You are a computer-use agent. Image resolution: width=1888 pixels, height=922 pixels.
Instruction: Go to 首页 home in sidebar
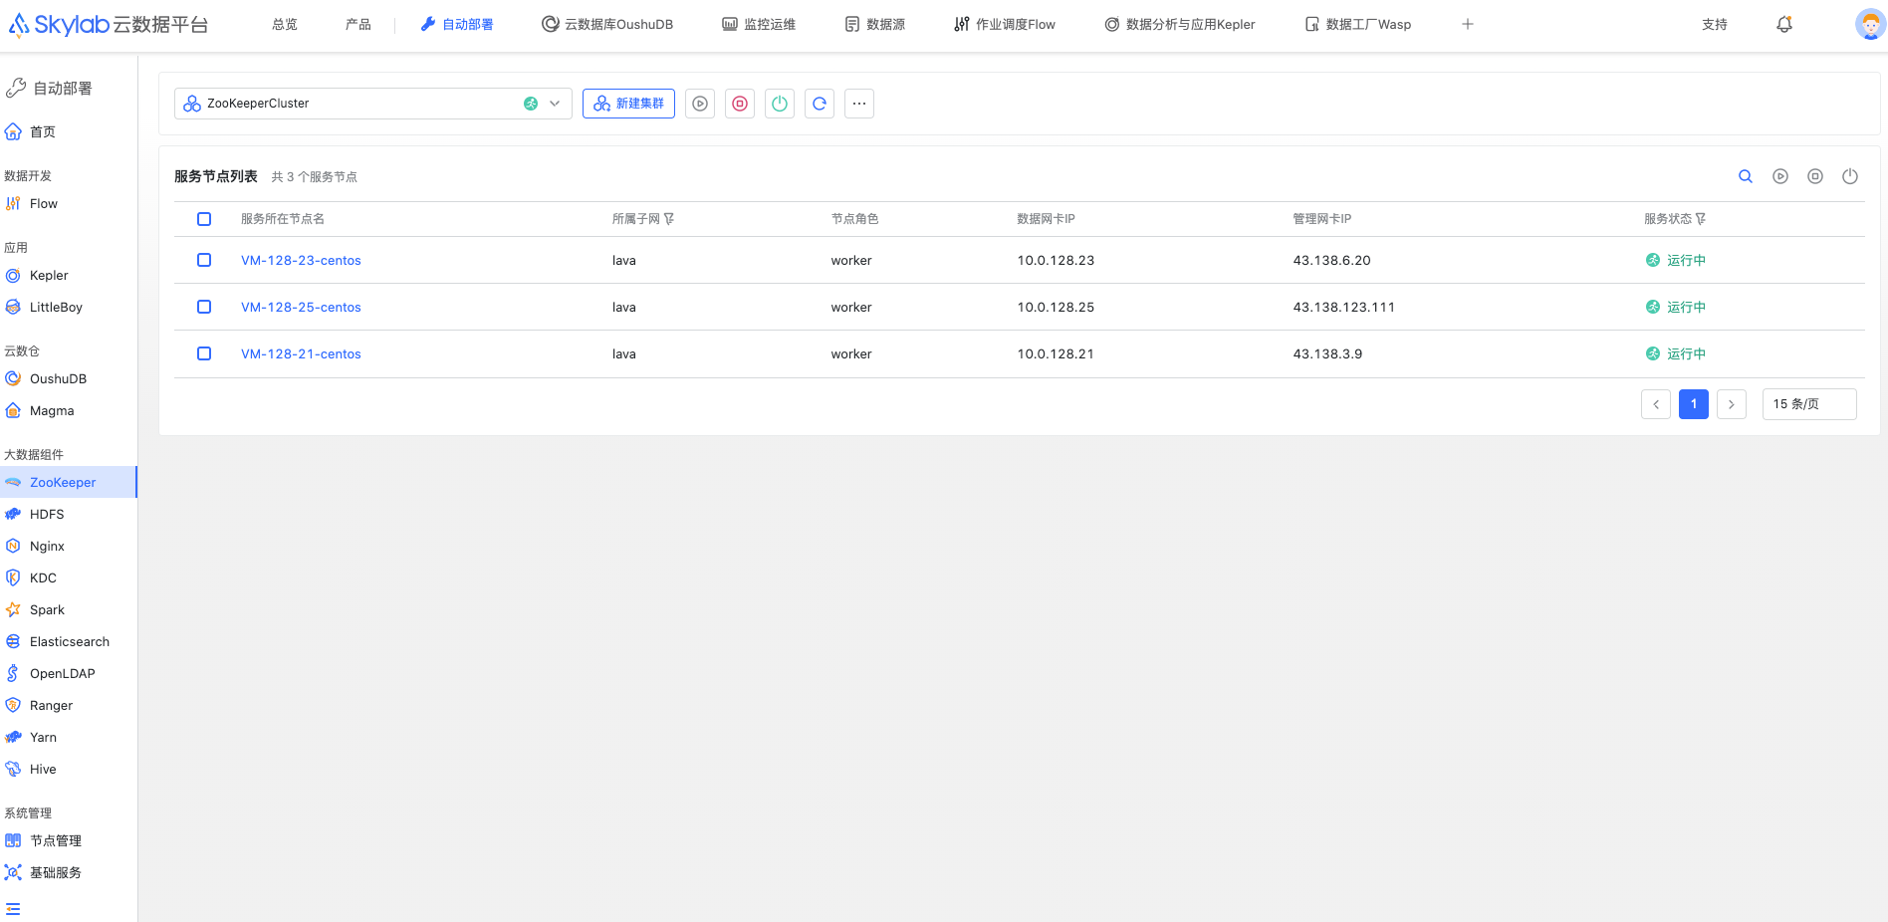(x=69, y=131)
